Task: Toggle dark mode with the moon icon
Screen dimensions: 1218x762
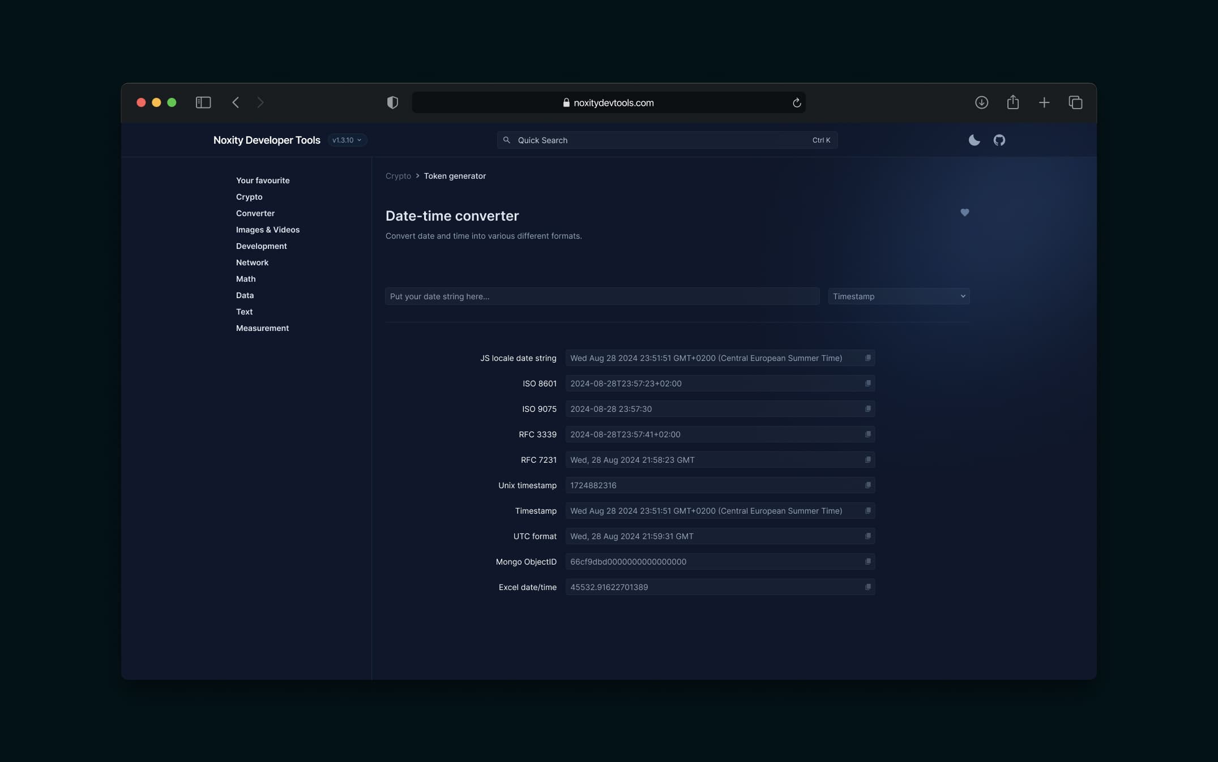Action: point(974,140)
